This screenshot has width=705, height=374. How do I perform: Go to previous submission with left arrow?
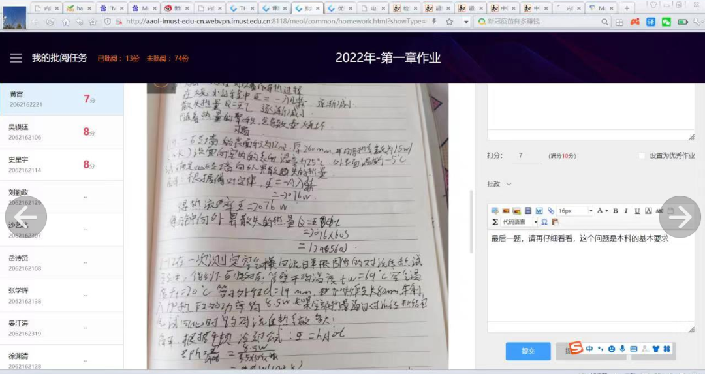[x=25, y=217]
